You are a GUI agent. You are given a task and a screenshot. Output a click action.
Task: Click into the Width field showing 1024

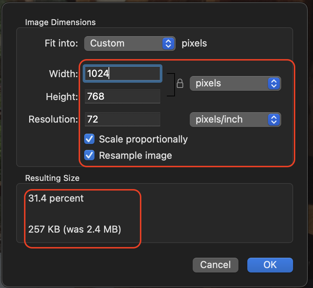coord(123,73)
